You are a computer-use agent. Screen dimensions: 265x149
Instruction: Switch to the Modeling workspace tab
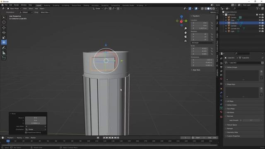(47, 5)
